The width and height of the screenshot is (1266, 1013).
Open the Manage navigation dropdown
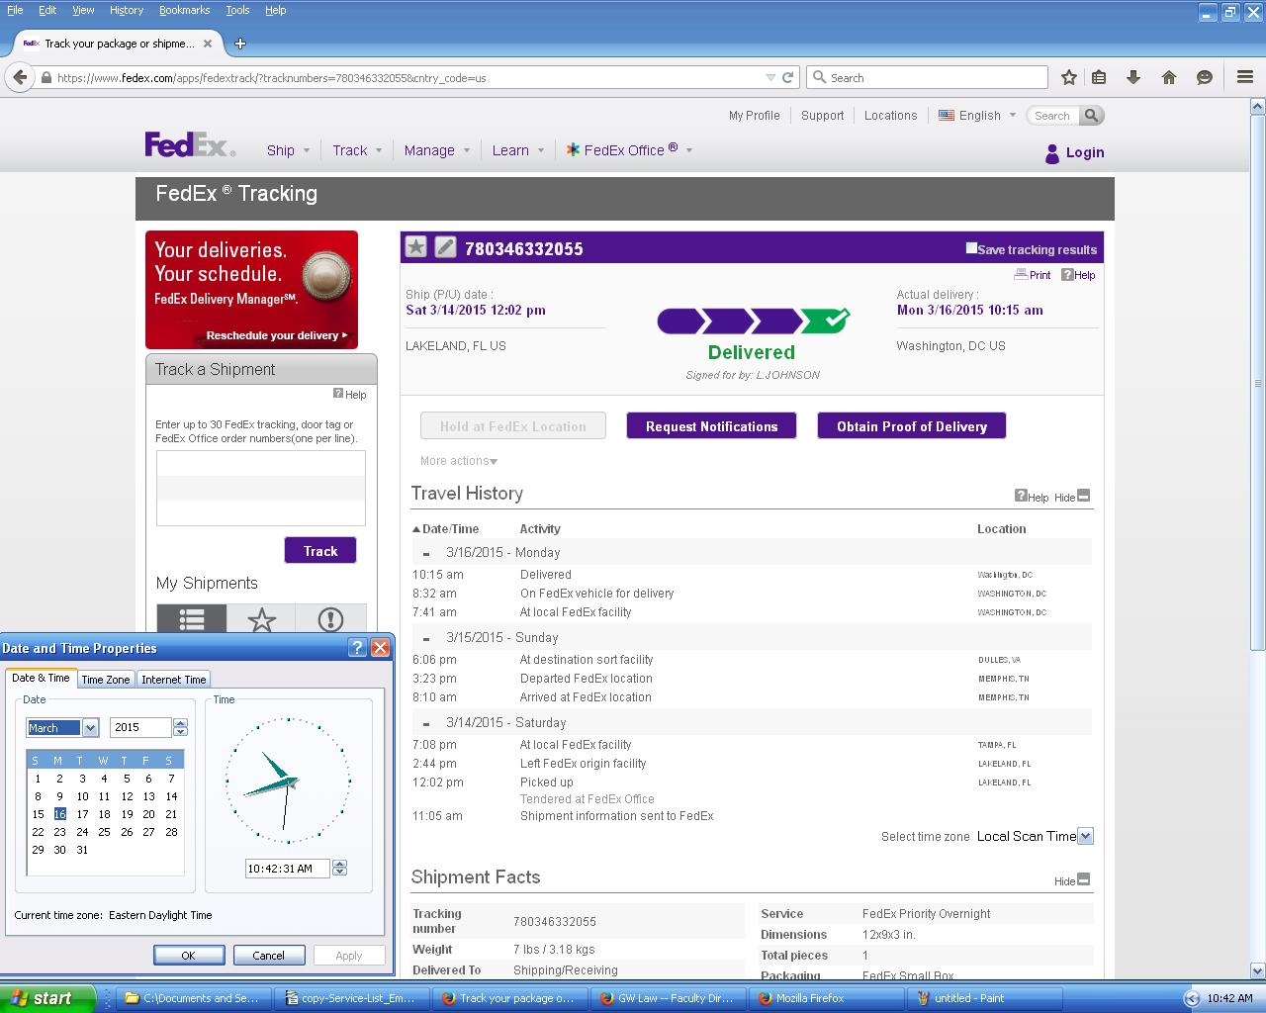[x=437, y=150]
